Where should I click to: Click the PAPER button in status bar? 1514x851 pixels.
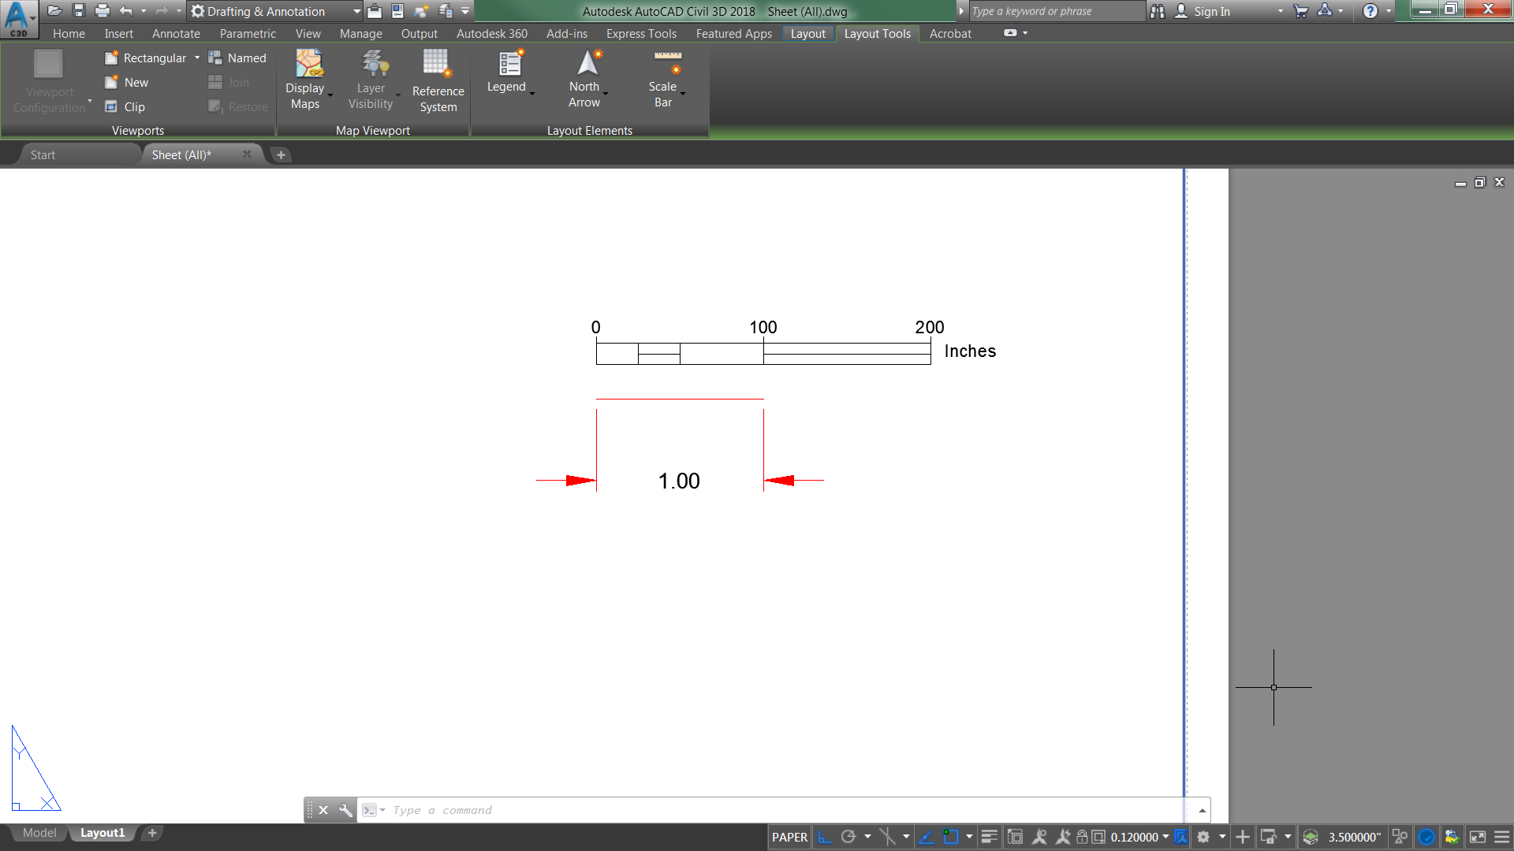789,837
